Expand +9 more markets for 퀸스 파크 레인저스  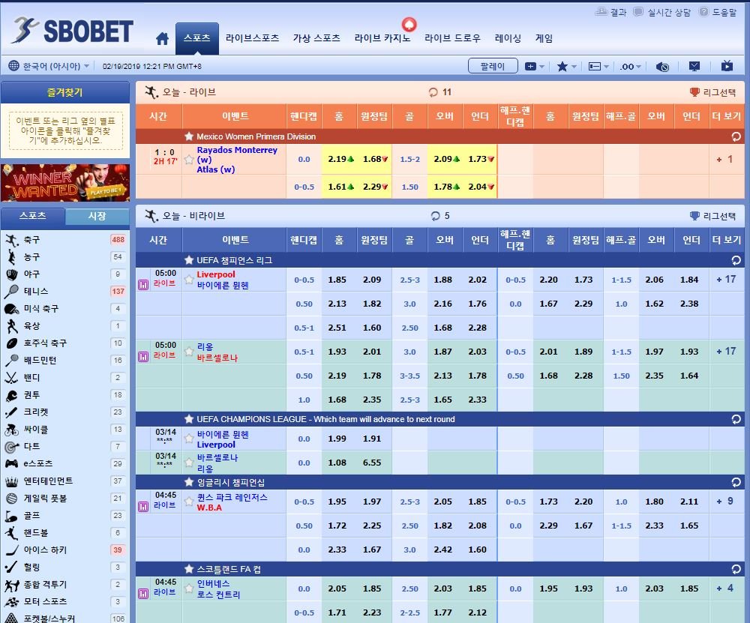725,502
